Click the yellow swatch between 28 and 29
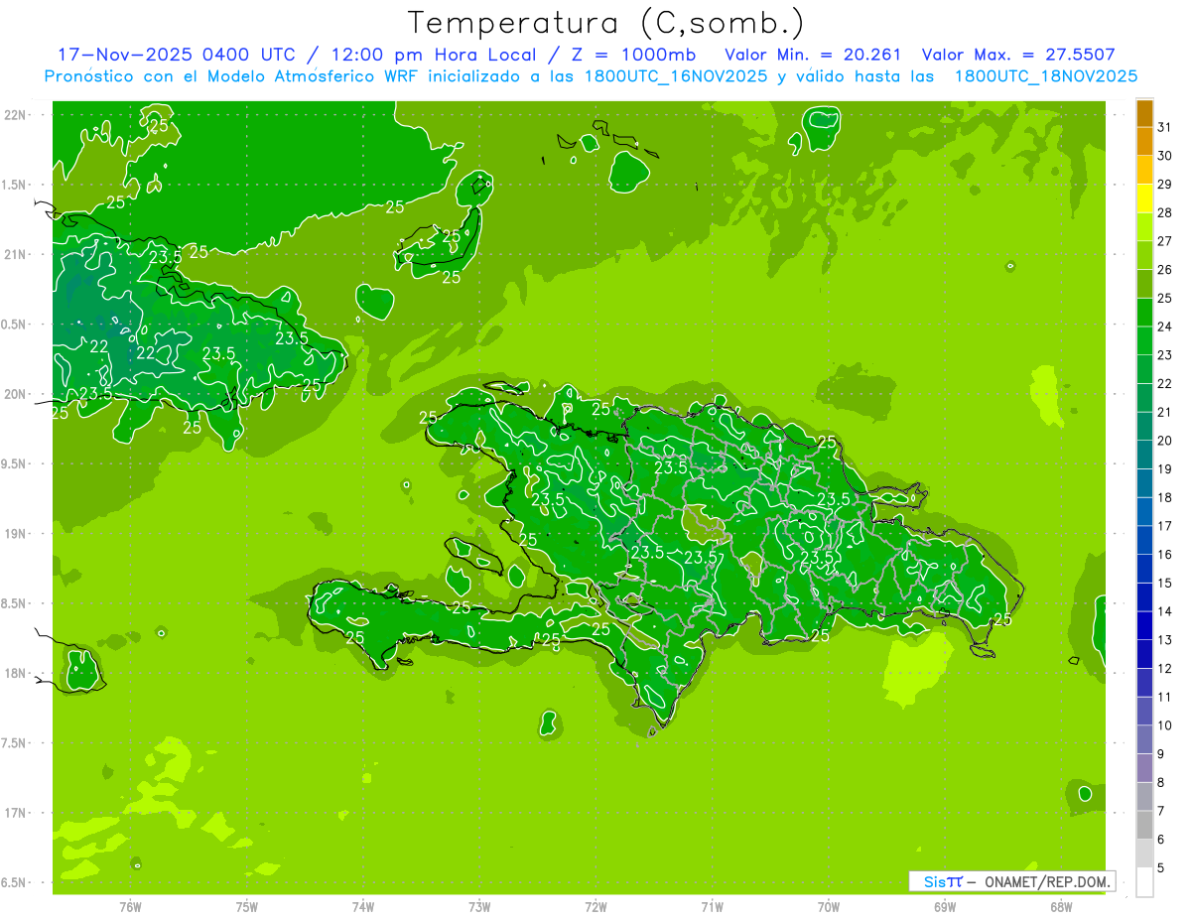 tap(1144, 198)
